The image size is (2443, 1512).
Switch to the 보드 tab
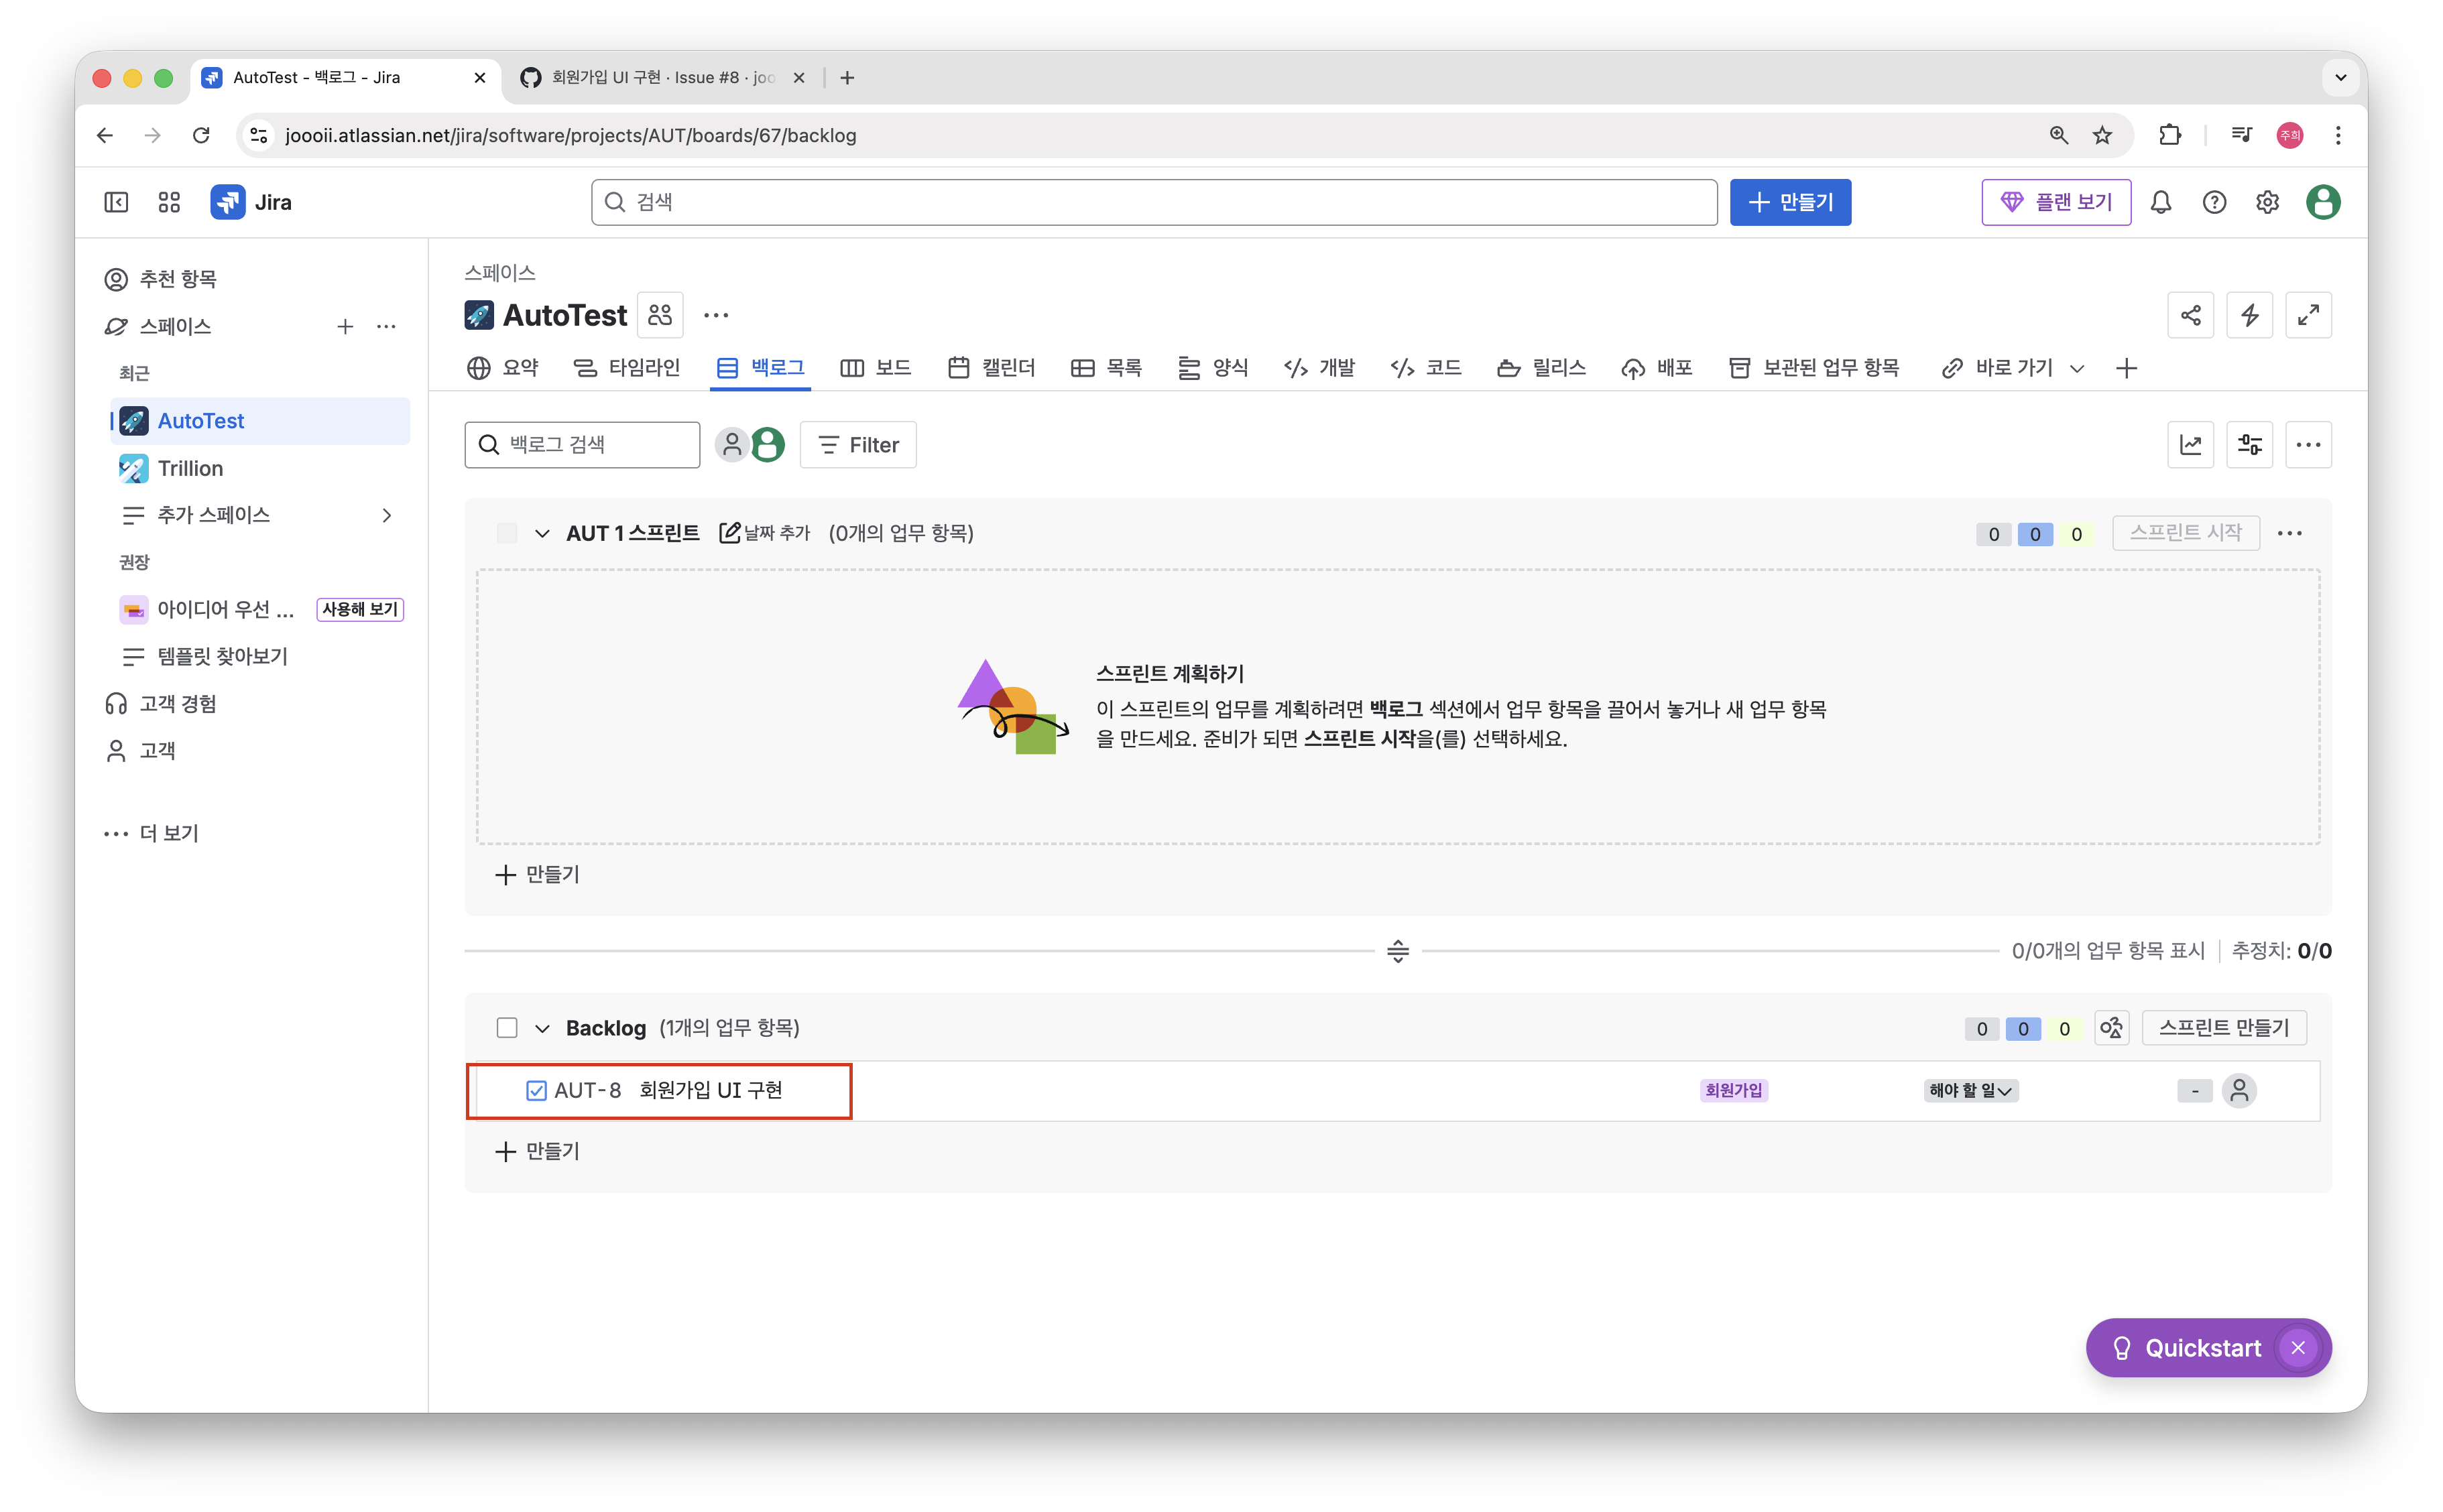click(x=876, y=368)
